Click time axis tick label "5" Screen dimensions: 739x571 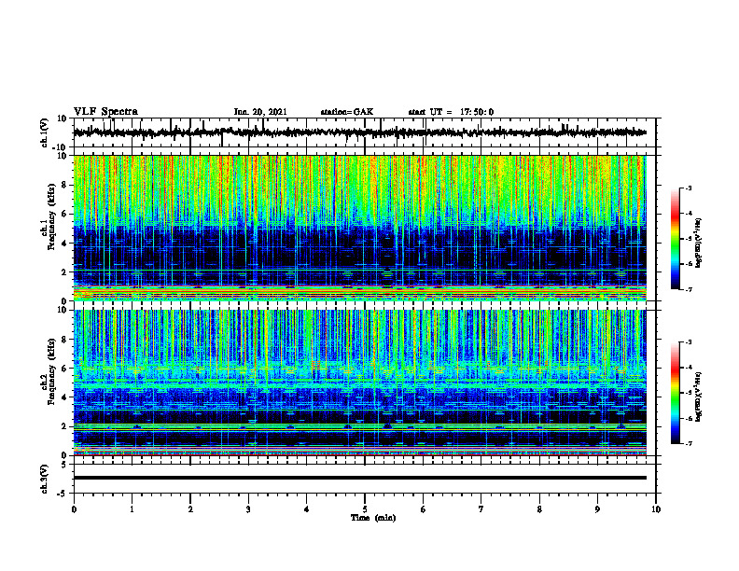(x=365, y=509)
